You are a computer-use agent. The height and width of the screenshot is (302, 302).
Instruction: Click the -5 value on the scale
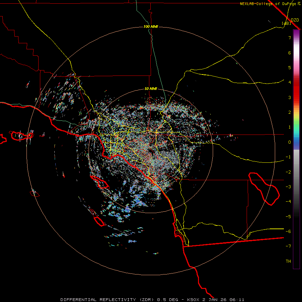[288, 217]
